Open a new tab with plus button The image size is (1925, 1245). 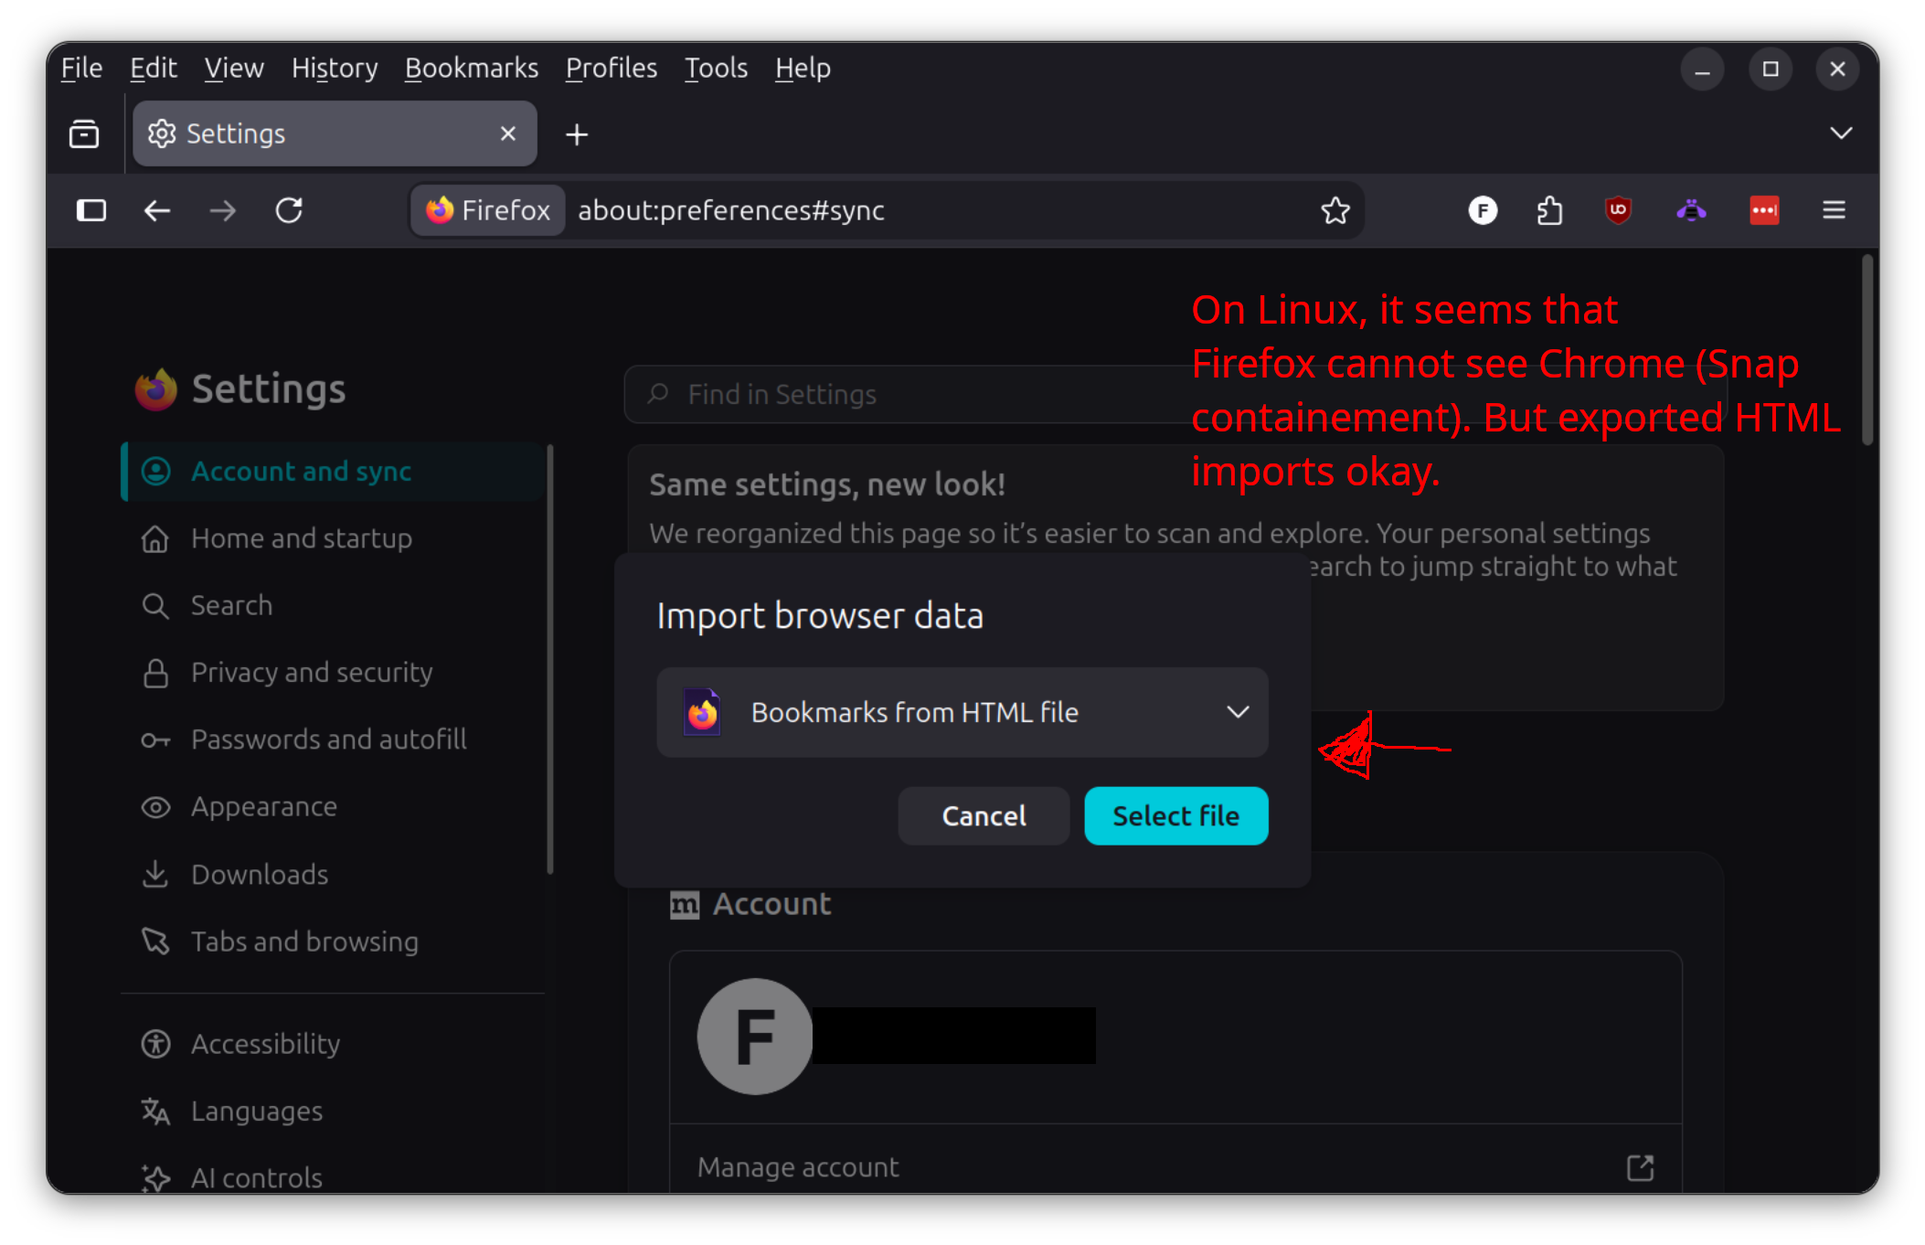(x=577, y=135)
